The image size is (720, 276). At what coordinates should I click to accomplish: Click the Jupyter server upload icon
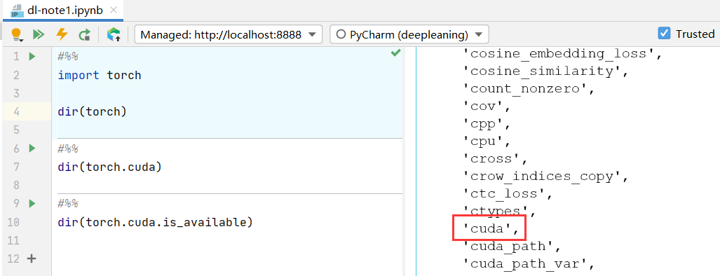[114, 34]
